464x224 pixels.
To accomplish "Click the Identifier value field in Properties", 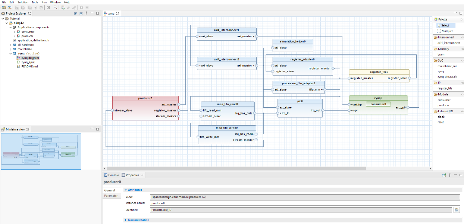I will coord(298,209).
